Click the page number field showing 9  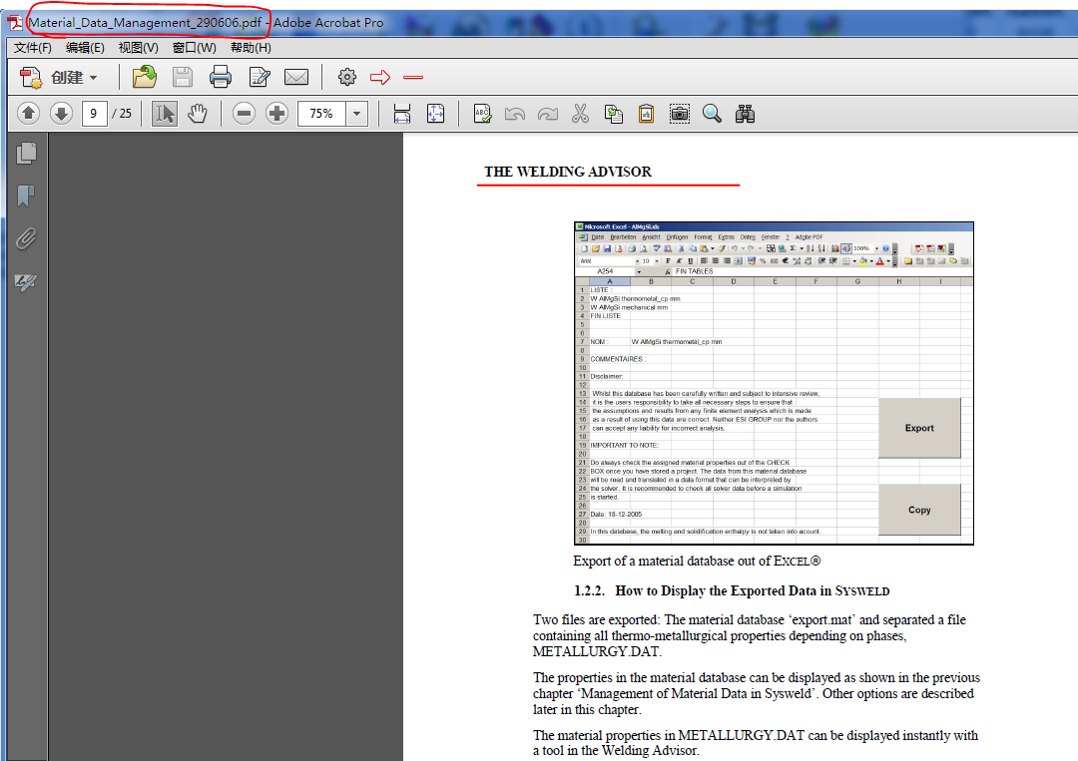tap(94, 114)
